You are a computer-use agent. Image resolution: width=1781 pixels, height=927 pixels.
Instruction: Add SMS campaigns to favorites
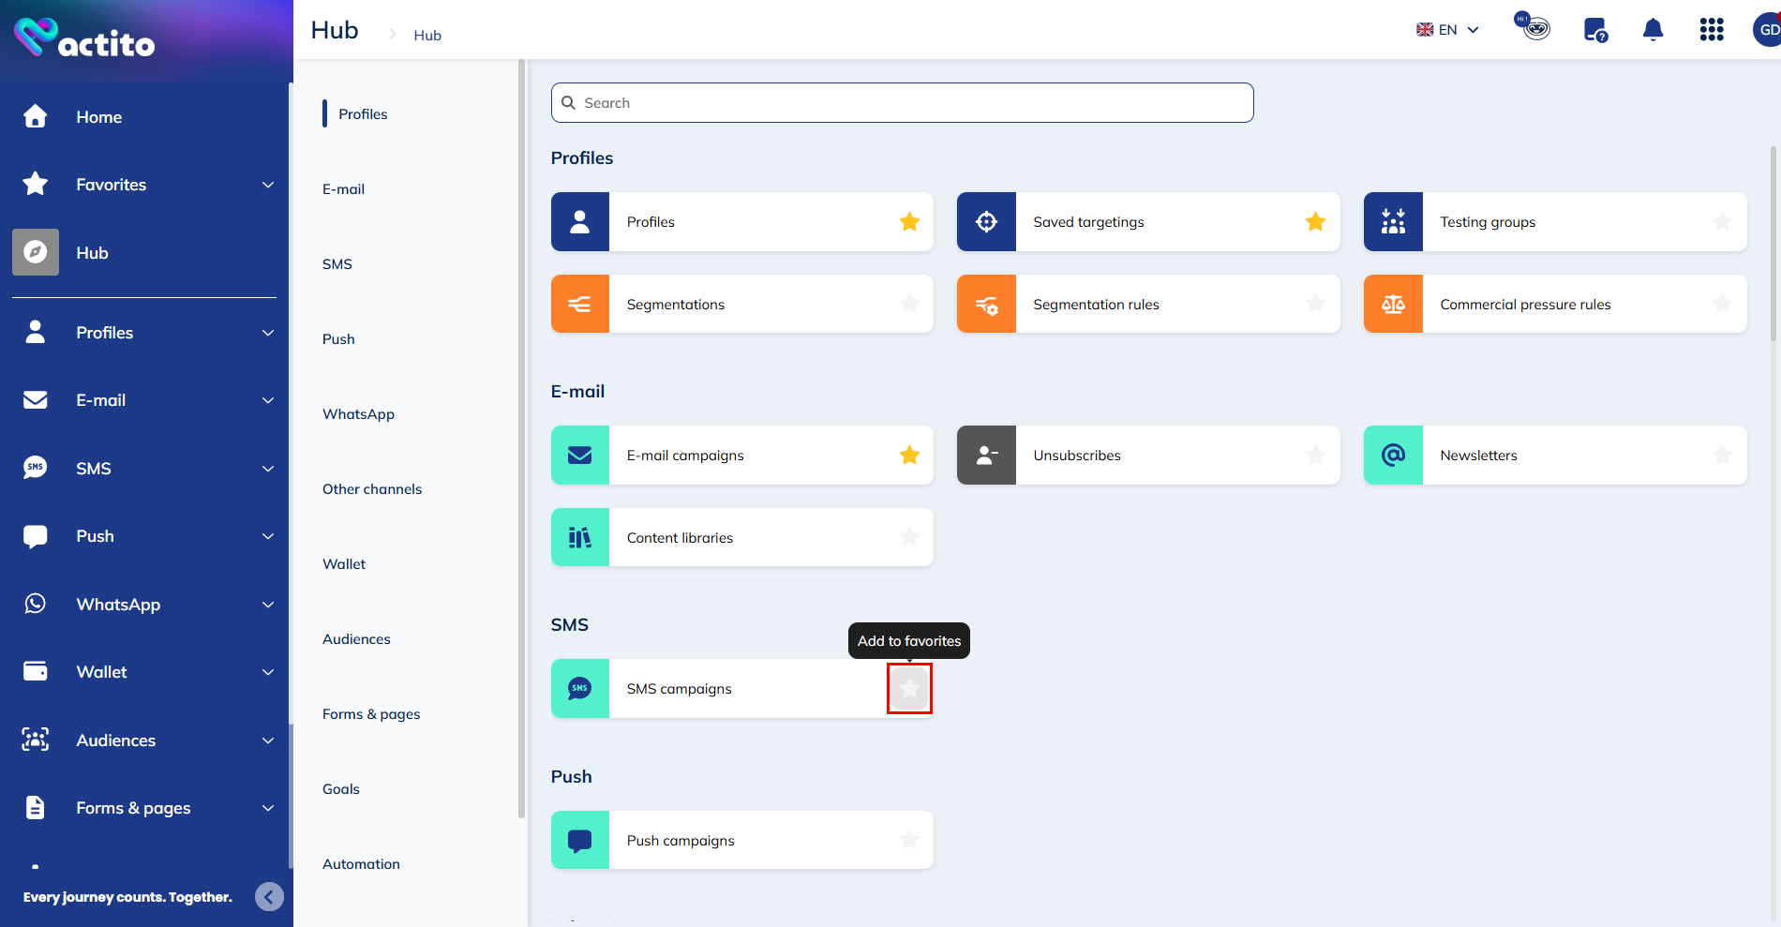click(x=909, y=689)
